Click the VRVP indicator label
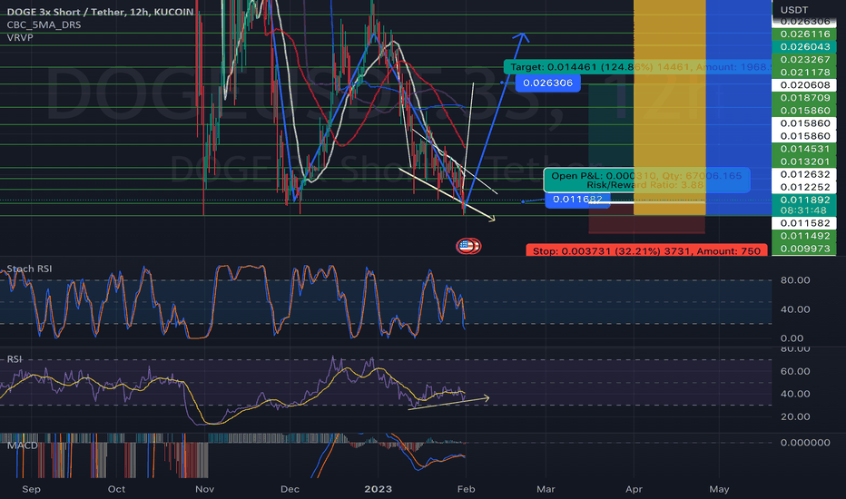Viewport: 846px width, 499px height. (x=20, y=38)
